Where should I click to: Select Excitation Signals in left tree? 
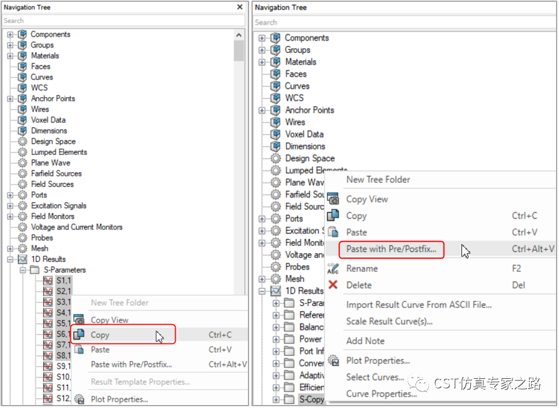[58, 205]
